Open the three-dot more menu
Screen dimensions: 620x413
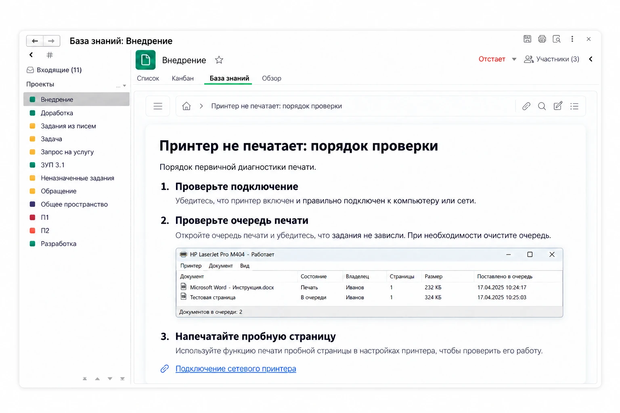pos(572,39)
